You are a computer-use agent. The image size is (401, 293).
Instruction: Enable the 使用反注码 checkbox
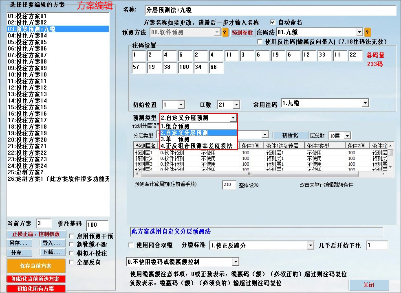point(260,42)
